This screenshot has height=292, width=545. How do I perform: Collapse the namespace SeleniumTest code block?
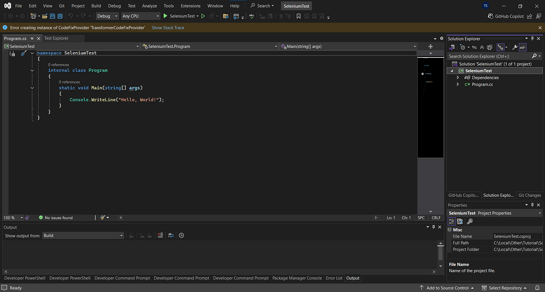[x=32, y=53]
